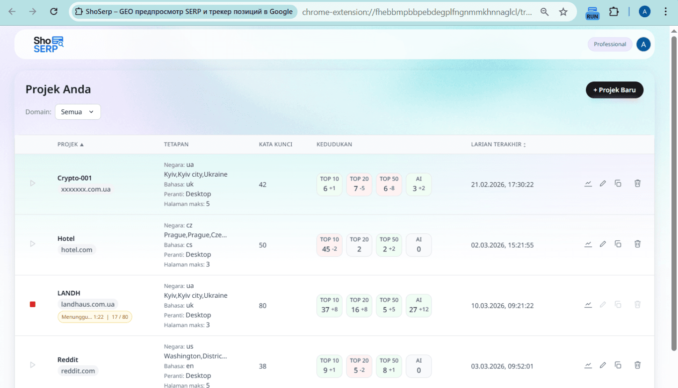Click Crypto-001 AI position badge
This screenshot has width=678, height=388.
click(418, 184)
